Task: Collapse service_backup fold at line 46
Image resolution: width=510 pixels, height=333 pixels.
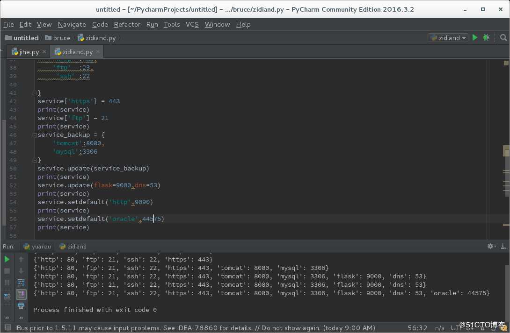Action: pyautogui.click(x=35, y=135)
